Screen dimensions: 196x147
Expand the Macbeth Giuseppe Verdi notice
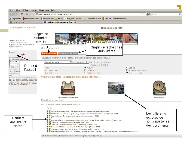(x=47, y=122)
